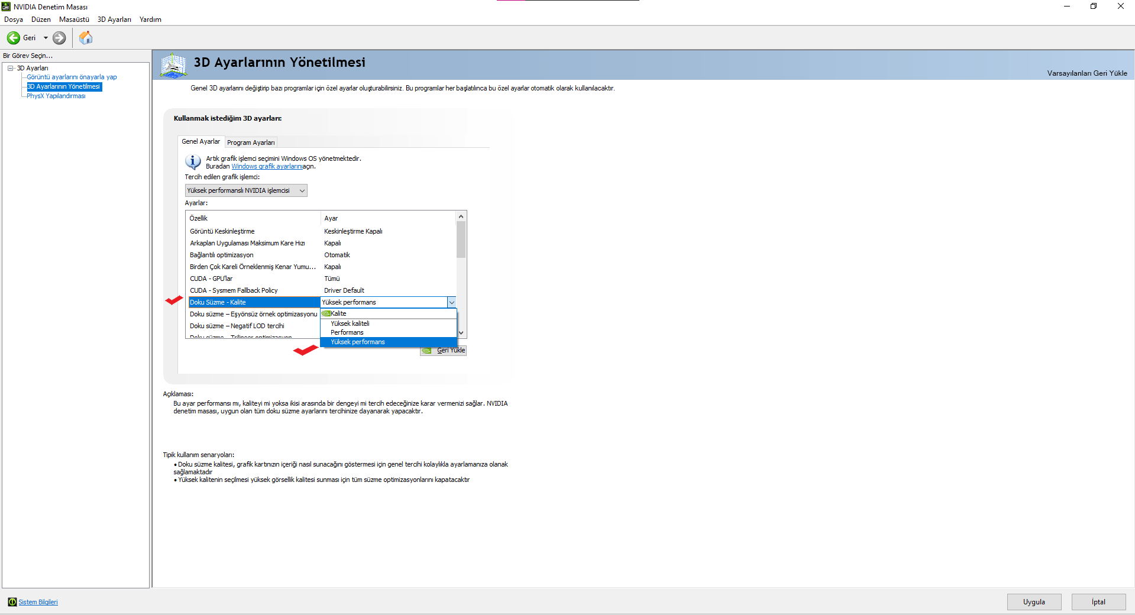Select Birden Çok Kareli Örneklenmiş row

(x=322, y=267)
